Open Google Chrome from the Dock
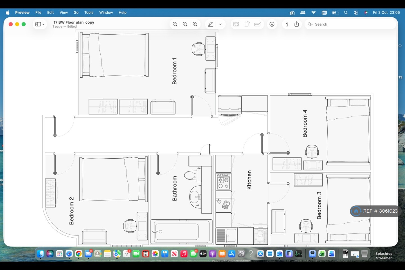The image size is (405, 270). (x=79, y=254)
